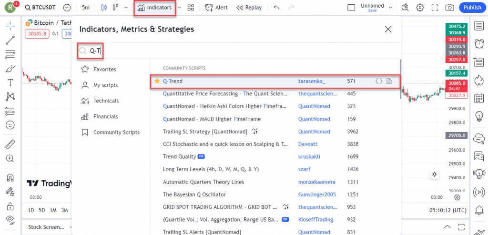Start bar Replay
This screenshot has height=235, width=488.
[249, 8]
